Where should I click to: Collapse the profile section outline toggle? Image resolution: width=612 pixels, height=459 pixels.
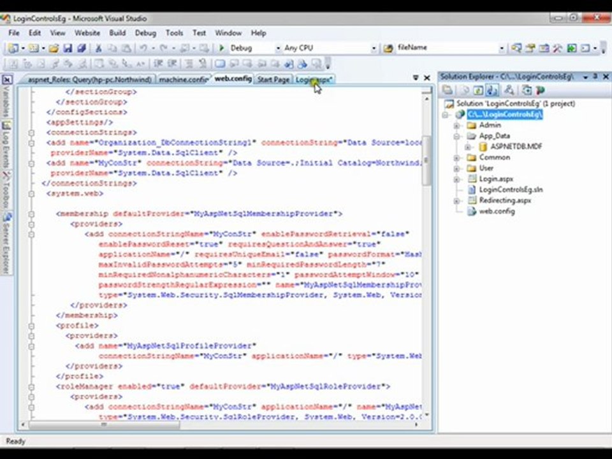click(32, 326)
